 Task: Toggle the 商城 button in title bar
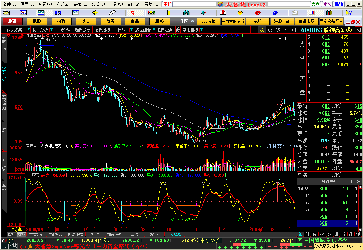pyautogui.click(x=327, y=4)
